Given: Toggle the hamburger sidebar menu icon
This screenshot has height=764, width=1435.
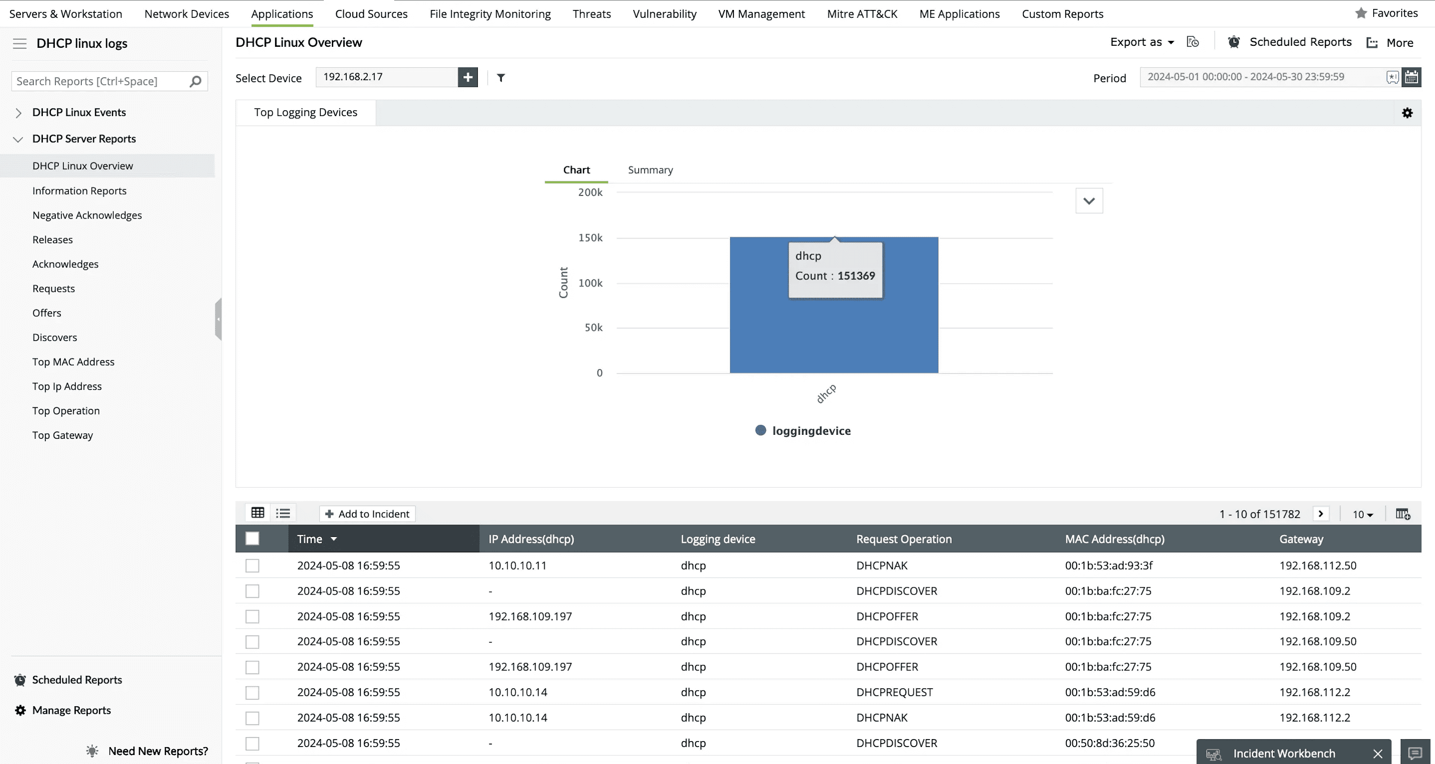Looking at the screenshot, I should pyautogui.click(x=19, y=43).
